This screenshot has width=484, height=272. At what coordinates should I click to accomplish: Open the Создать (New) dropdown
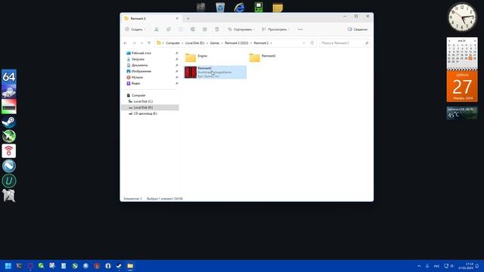pyautogui.click(x=135, y=29)
